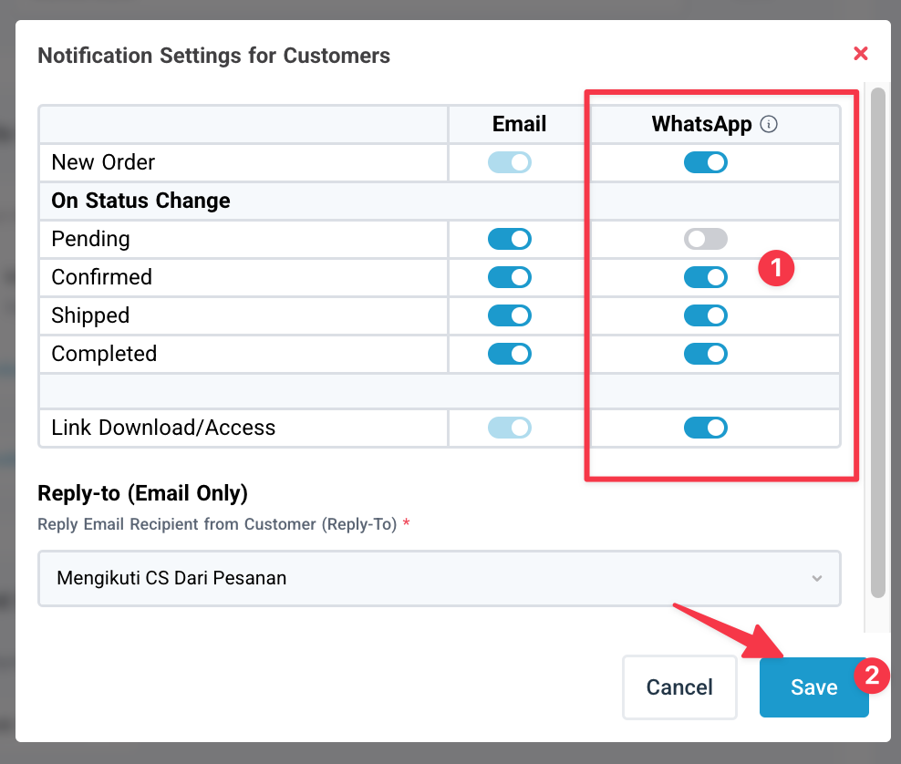Enable WhatsApp notification for Pending status
The width and height of the screenshot is (901, 764).
pos(706,240)
